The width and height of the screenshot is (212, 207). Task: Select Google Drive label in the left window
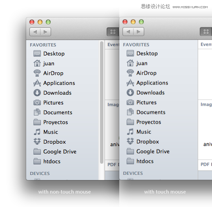click(x=60, y=151)
